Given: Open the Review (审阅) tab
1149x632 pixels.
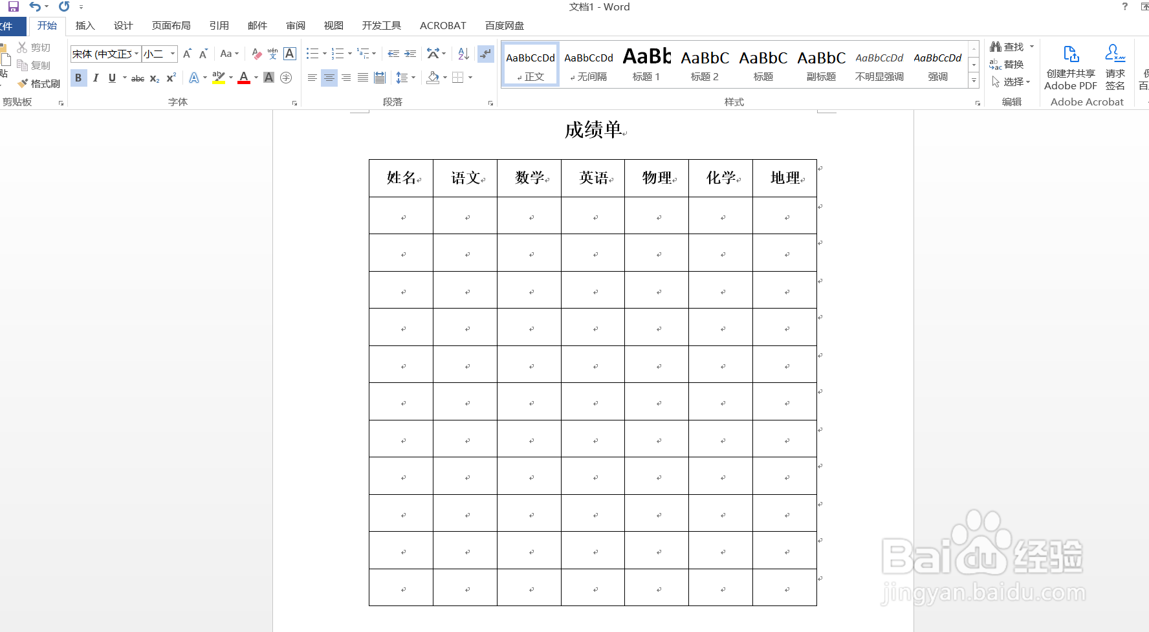Looking at the screenshot, I should [296, 26].
